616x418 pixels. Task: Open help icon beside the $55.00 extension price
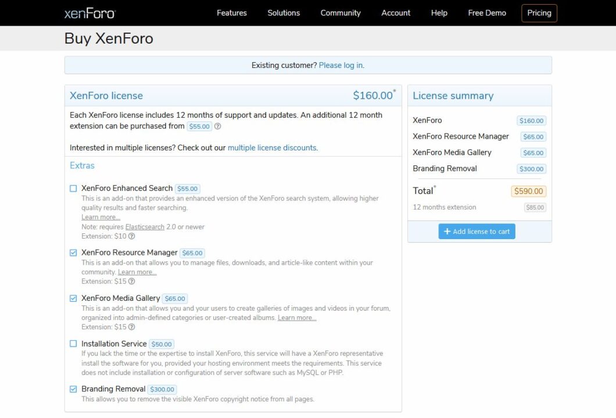point(218,127)
